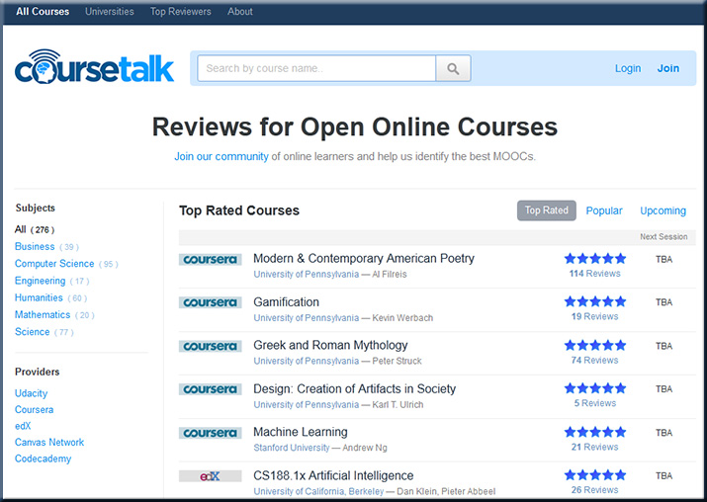Filter by Business subject
This screenshot has height=502, width=707.
point(46,246)
